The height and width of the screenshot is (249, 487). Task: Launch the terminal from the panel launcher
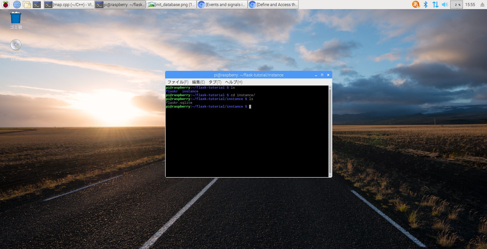(x=37, y=5)
